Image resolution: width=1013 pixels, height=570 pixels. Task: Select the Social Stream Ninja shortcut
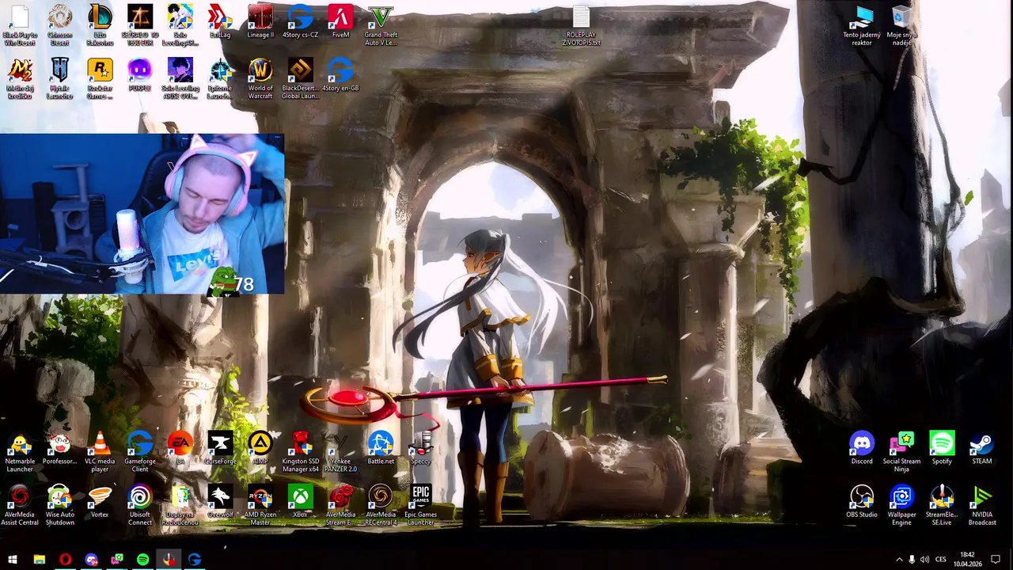[901, 452]
